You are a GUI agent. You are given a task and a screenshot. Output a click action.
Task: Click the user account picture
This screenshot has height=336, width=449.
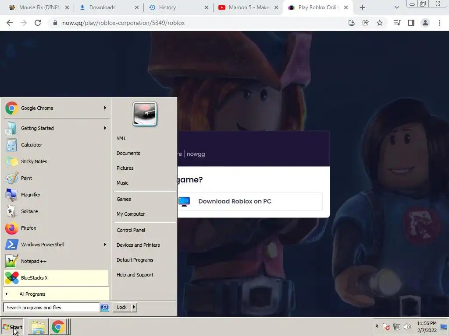tap(145, 114)
